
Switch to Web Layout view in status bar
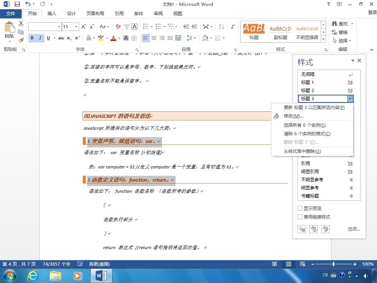pyautogui.click(x=303, y=264)
